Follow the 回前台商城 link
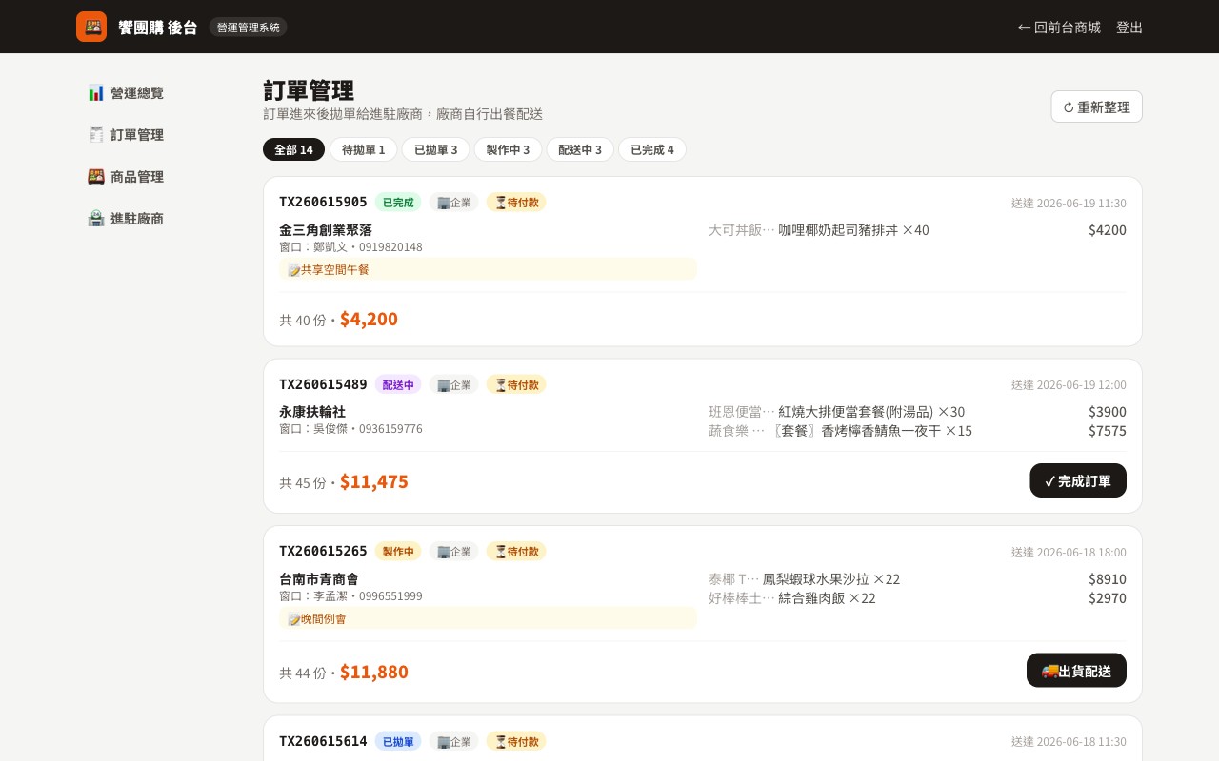The image size is (1219, 761). [1059, 27]
